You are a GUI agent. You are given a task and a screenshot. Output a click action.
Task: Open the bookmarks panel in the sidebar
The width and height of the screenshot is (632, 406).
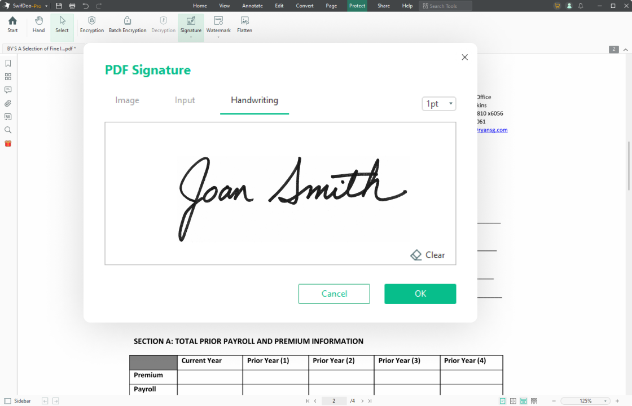pos(8,63)
